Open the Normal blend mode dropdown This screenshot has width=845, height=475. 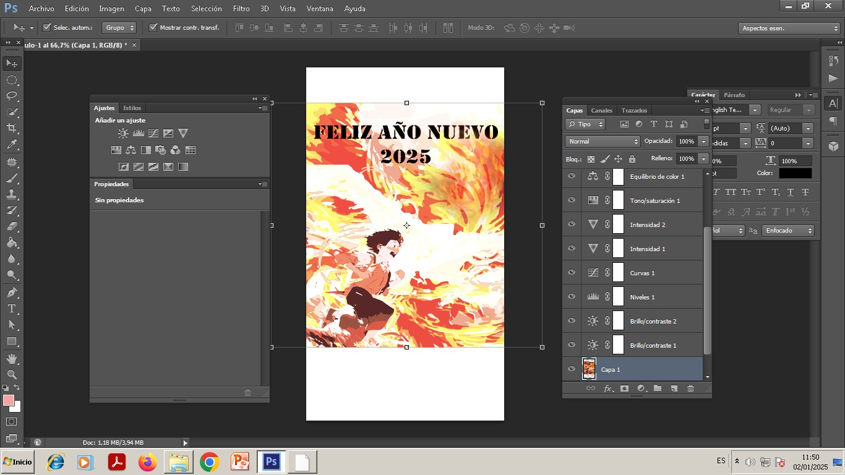point(603,142)
